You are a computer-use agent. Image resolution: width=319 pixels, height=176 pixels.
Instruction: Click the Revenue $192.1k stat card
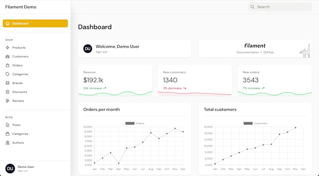[115, 80]
